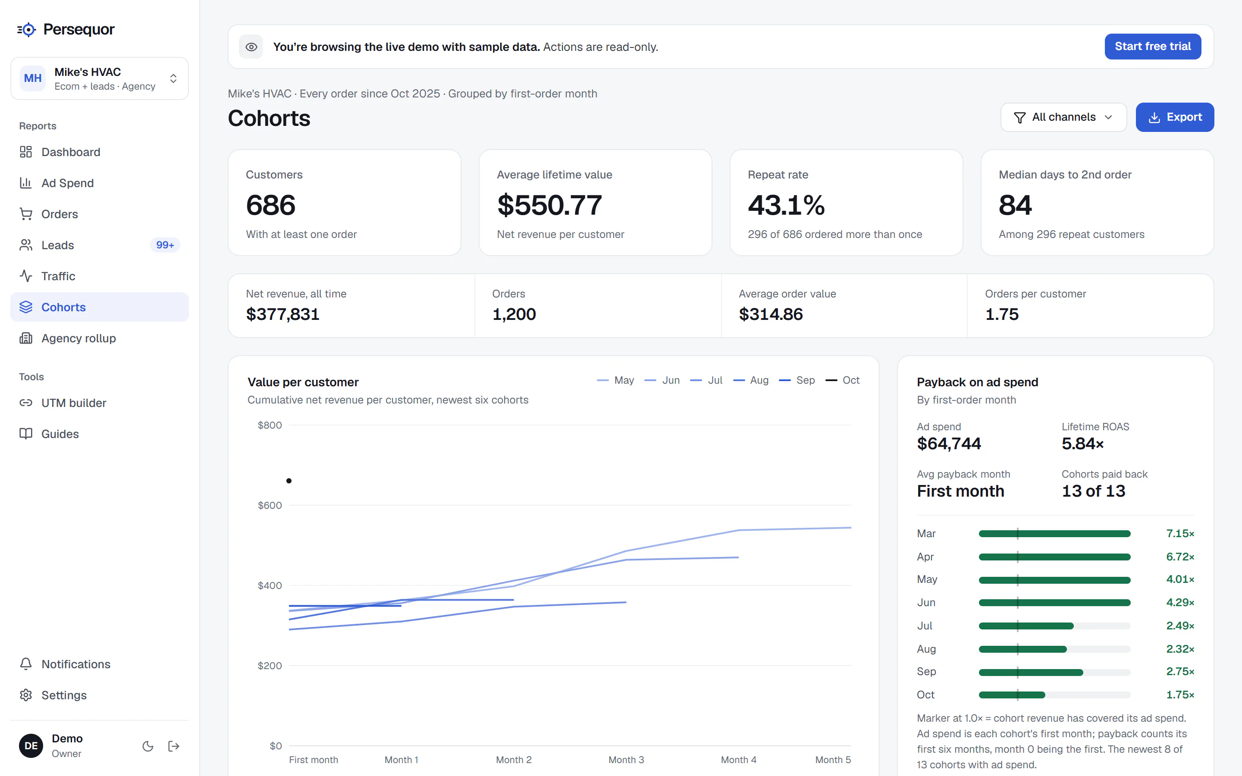Click the MH workspace avatar
1242x776 pixels.
pos(32,78)
